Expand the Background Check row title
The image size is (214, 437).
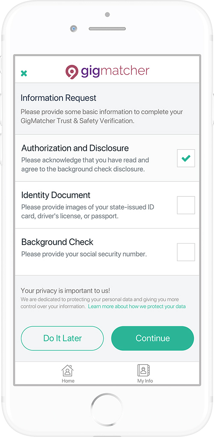click(x=57, y=242)
